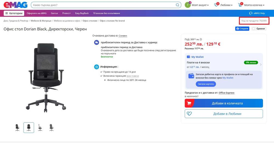Expand the Моята количка dropdown
Viewport: 274px width, 143px height.
coord(254,5)
